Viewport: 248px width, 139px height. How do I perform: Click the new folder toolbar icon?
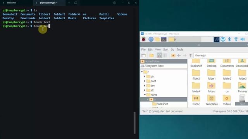tap(152, 55)
